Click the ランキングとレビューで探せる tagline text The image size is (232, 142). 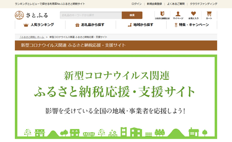50,4
